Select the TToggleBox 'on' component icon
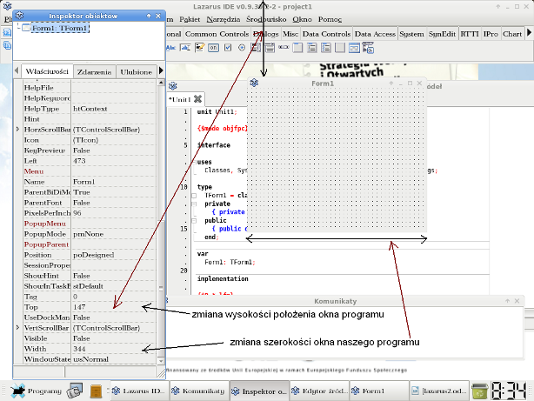This screenshot has width=534, height=401. pyautogui.click(x=214, y=48)
